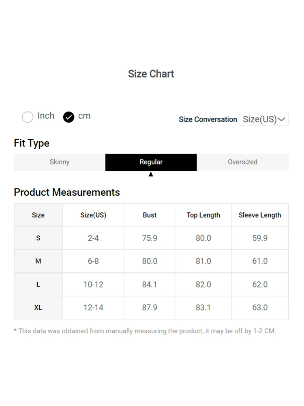Select the XL size row label
Viewport: 304px width, 406px height.
point(38,308)
